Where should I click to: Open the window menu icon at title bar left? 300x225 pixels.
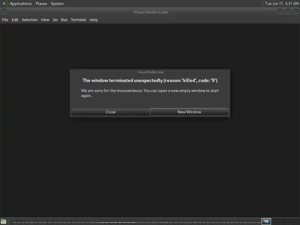pos(4,12)
